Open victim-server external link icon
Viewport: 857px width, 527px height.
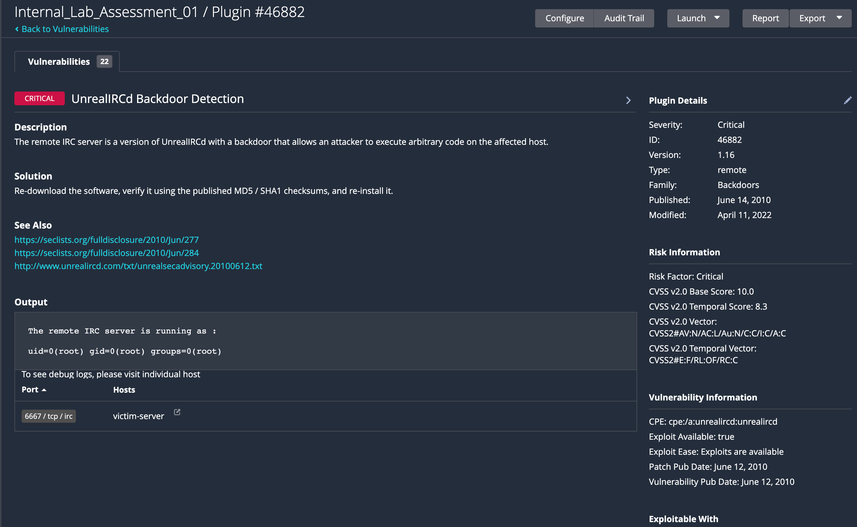point(177,412)
